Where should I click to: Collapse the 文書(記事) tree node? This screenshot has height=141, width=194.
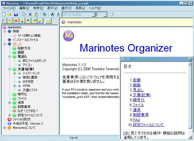10,69
